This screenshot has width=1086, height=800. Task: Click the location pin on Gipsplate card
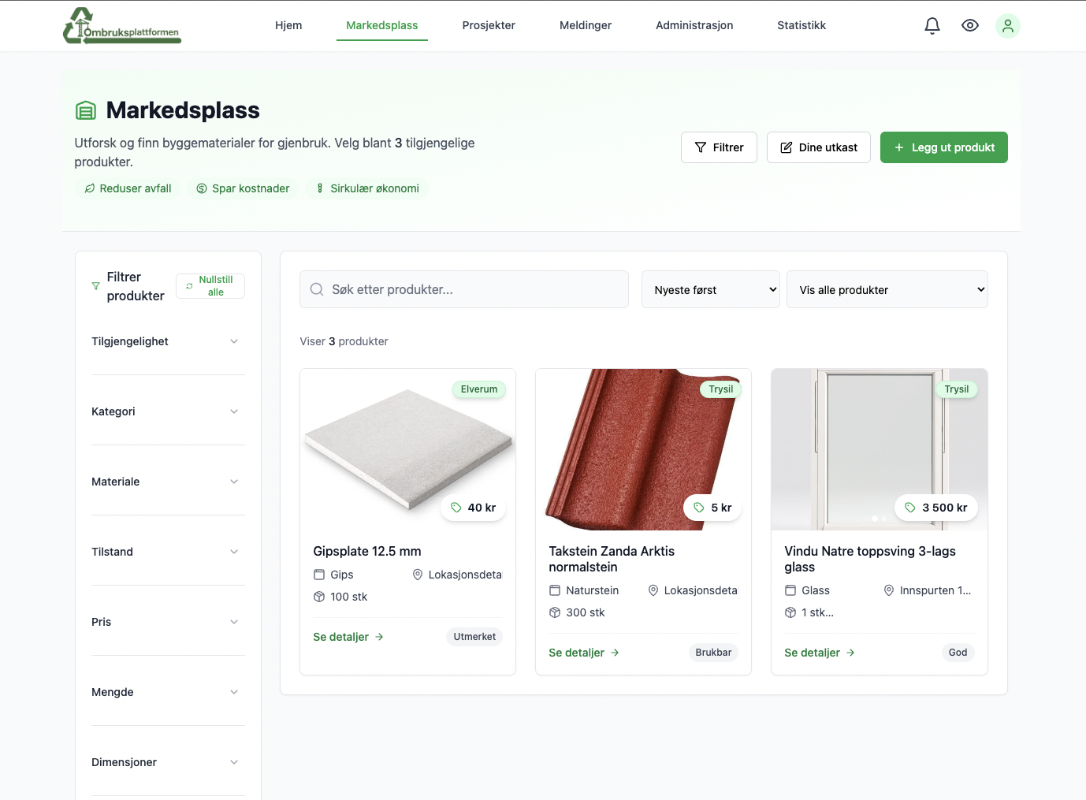(418, 575)
